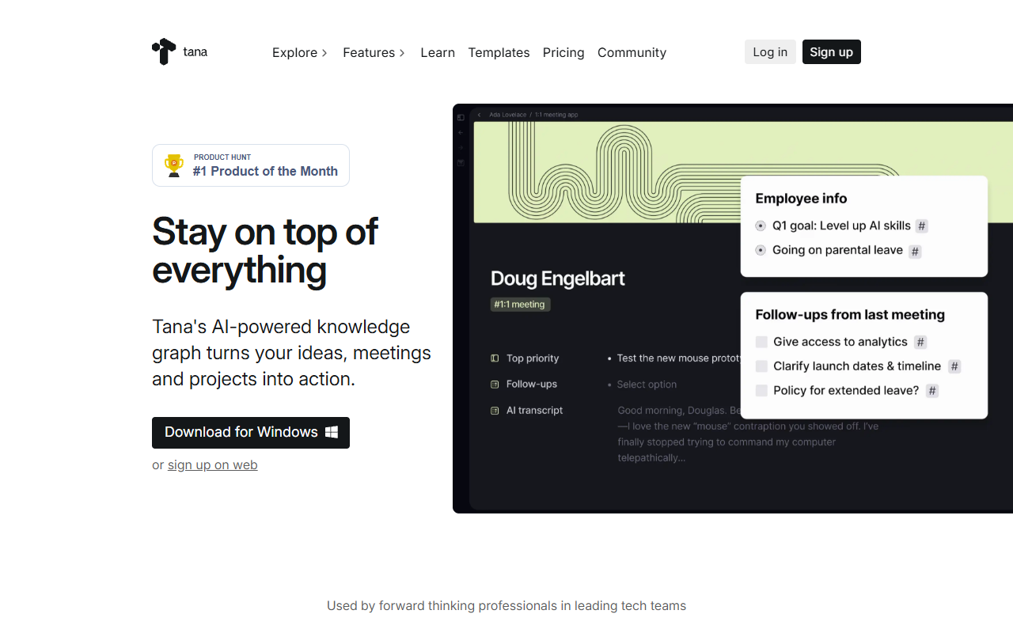Viewport: 1013px width, 633px height.
Task: Click the calendar icon in preview sidebar
Action: click(x=461, y=162)
